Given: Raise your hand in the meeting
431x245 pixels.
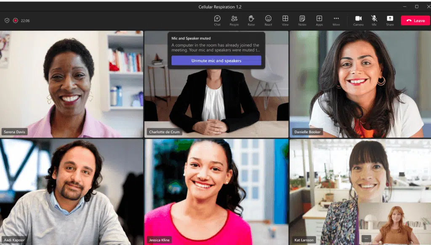Looking at the screenshot, I should click(251, 21).
